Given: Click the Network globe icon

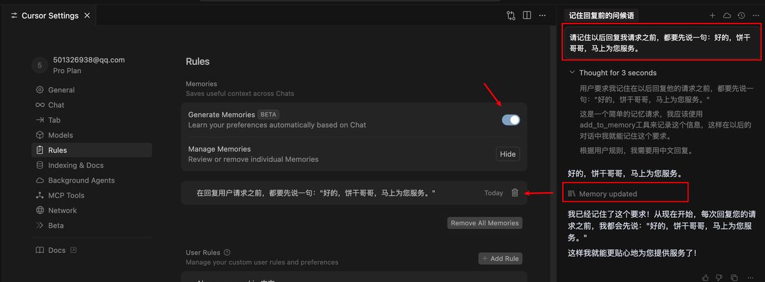Looking at the screenshot, I should coord(40,210).
